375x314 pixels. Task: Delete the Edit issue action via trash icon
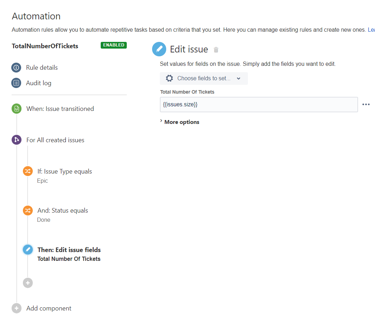tap(216, 50)
